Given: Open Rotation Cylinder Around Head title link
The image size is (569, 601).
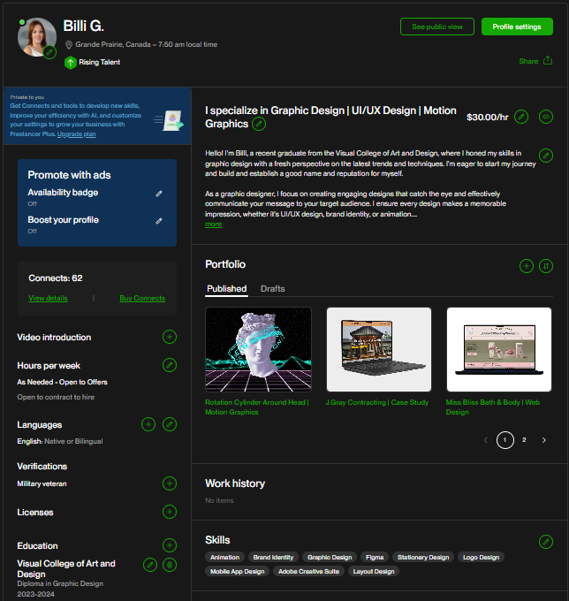Looking at the screenshot, I should tap(257, 407).
